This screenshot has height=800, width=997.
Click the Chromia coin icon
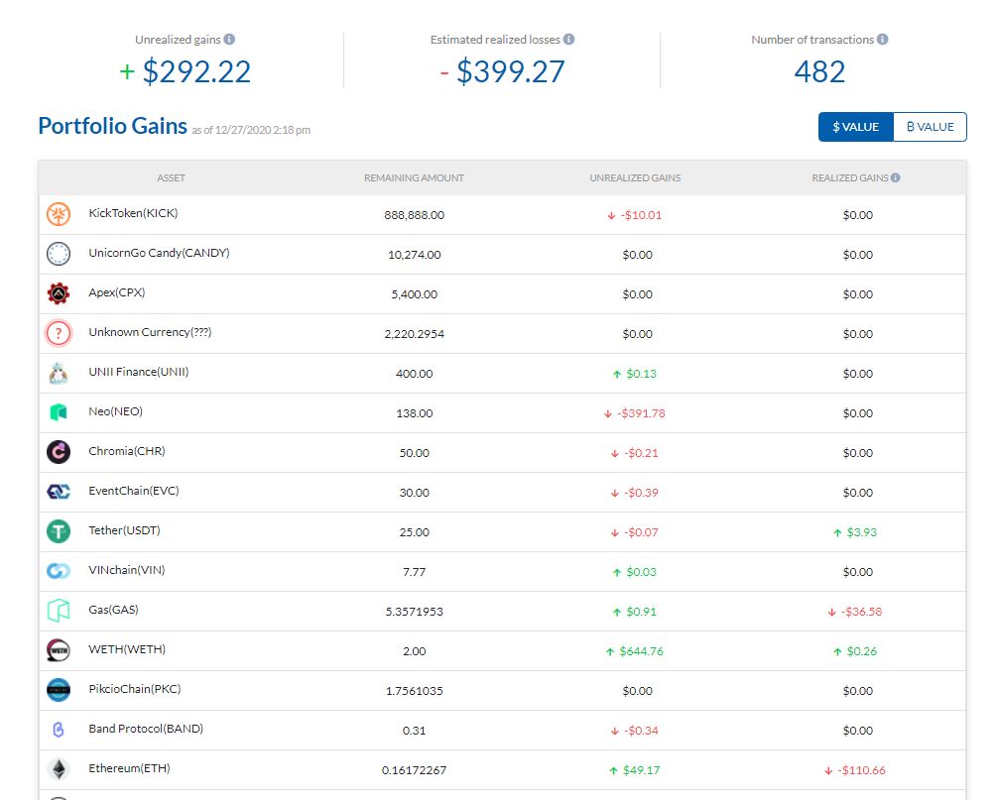point(59,452)
